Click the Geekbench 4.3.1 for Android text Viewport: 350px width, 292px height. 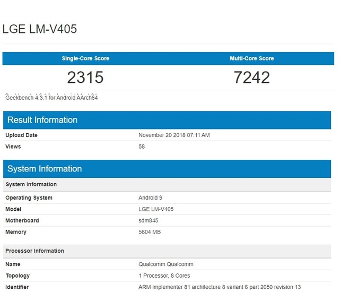point(51,98)
